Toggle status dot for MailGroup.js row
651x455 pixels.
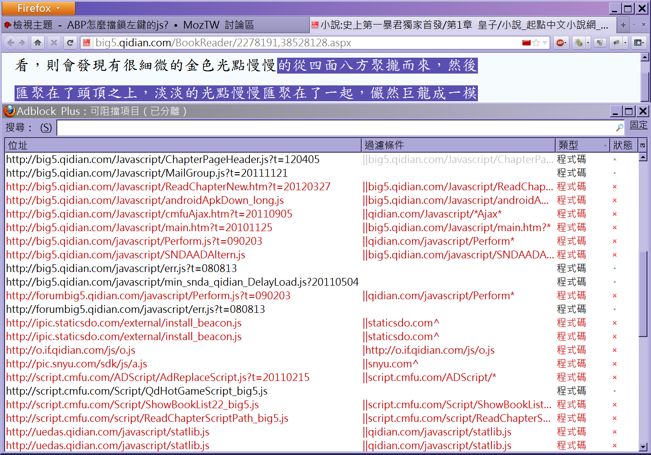(x=615, y=173)
